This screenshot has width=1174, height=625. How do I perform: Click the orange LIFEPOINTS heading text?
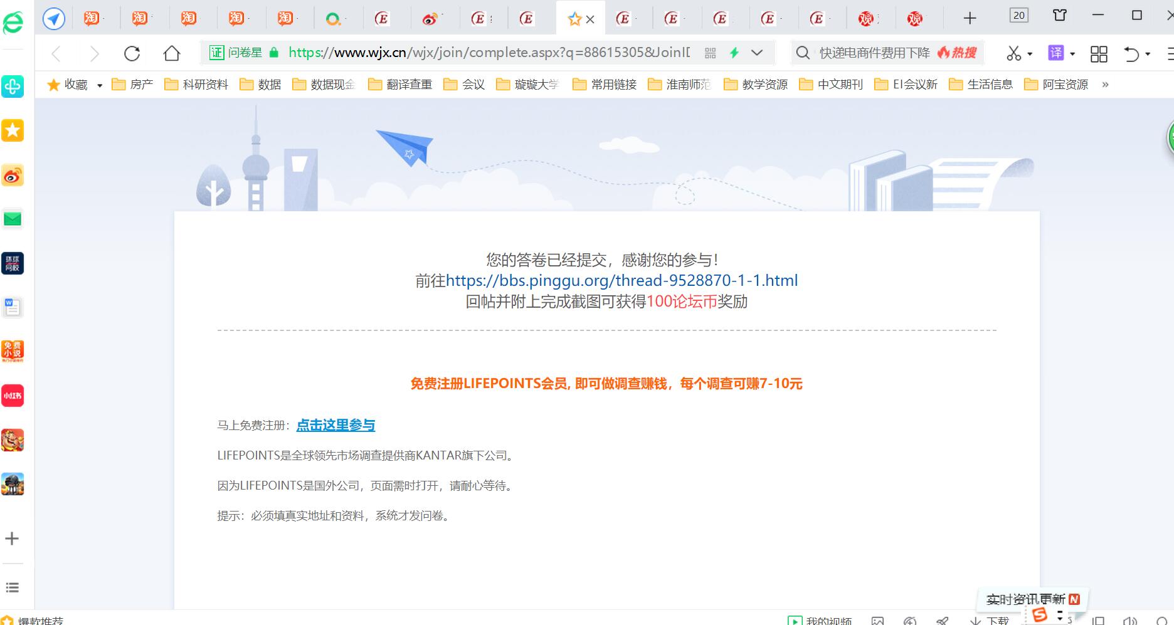[606, 383]
